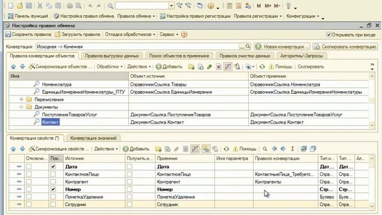Click the cut (scissors) icon

(40, 5)
